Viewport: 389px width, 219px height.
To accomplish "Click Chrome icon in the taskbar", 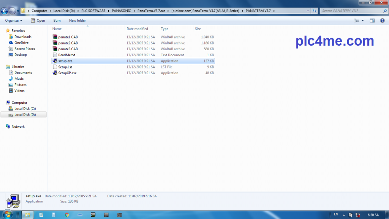I will point(67,215).
